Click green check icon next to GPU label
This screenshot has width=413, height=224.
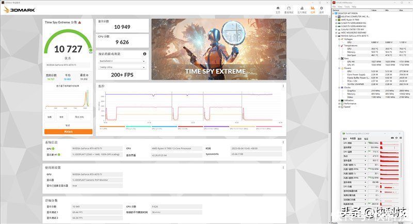53,149
